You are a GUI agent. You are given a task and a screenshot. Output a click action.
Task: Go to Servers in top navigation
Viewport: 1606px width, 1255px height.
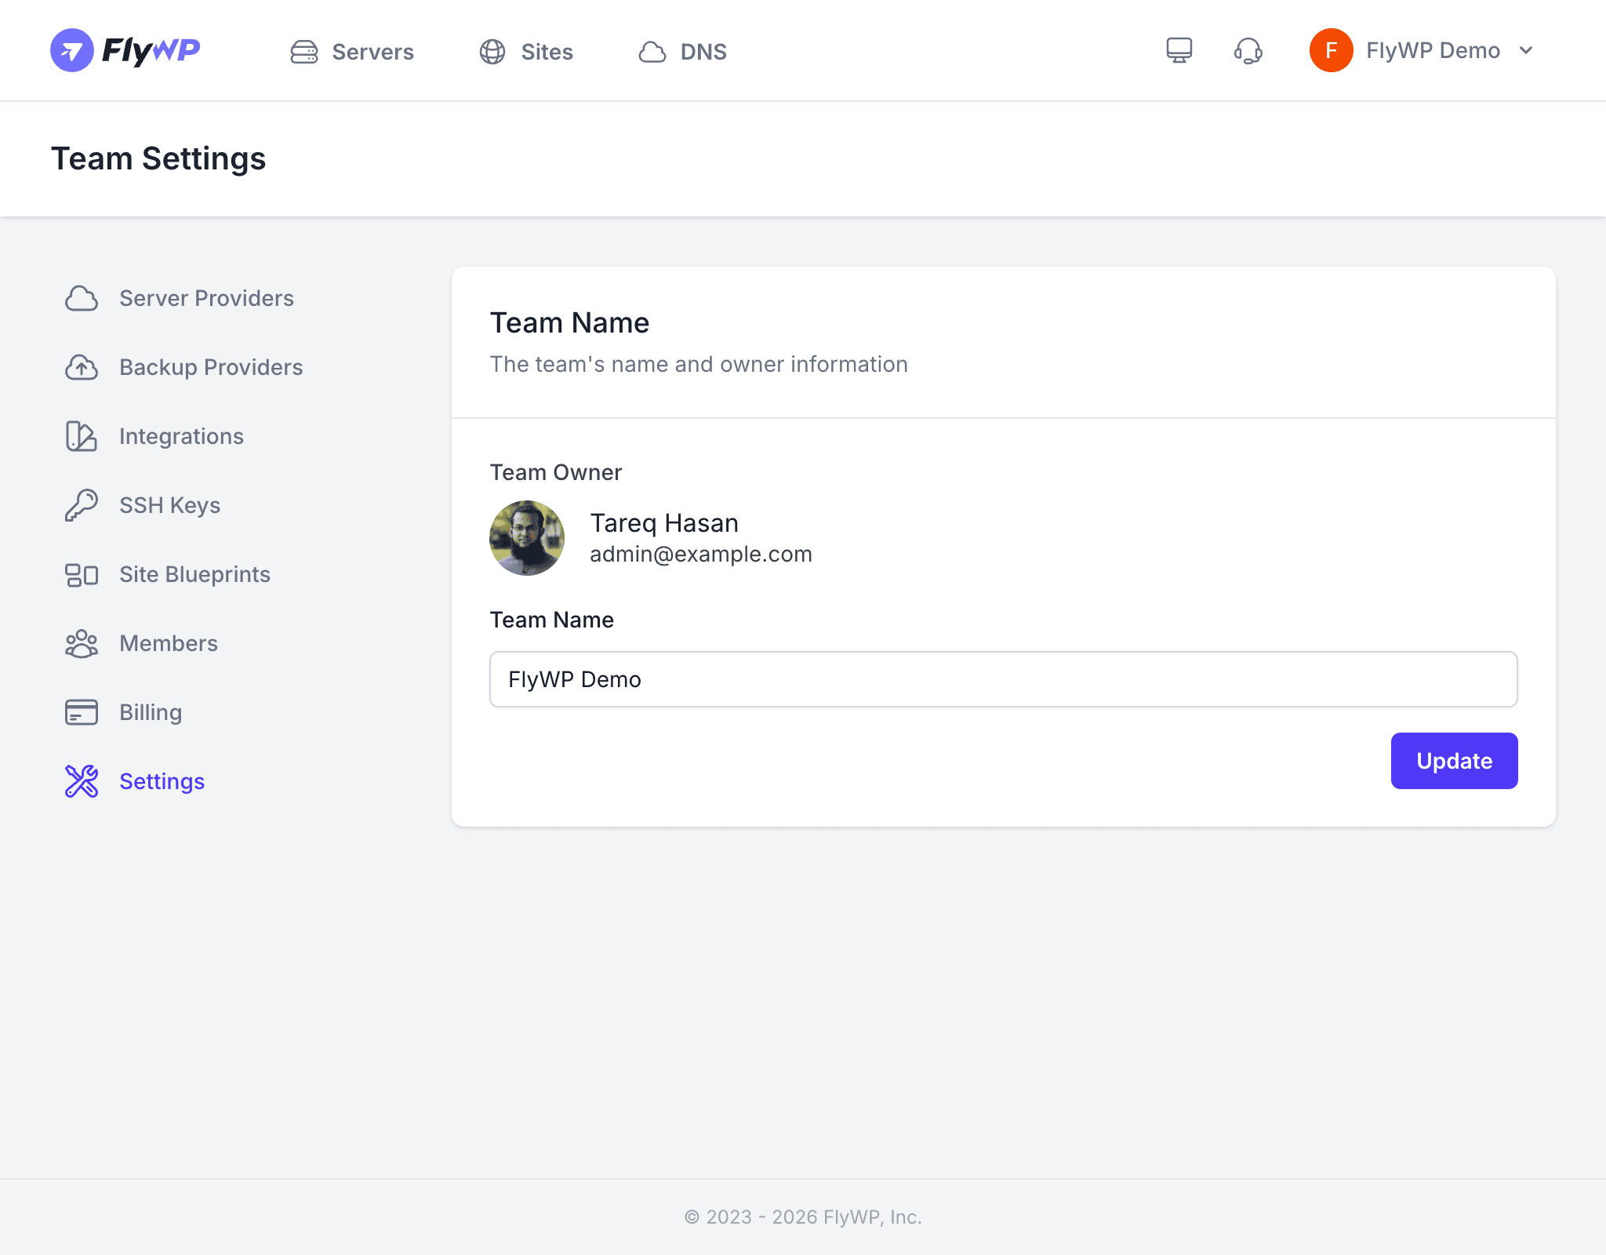(372, 52)
